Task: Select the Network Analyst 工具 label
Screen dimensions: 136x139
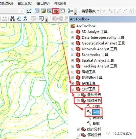Action: (99, 49)
